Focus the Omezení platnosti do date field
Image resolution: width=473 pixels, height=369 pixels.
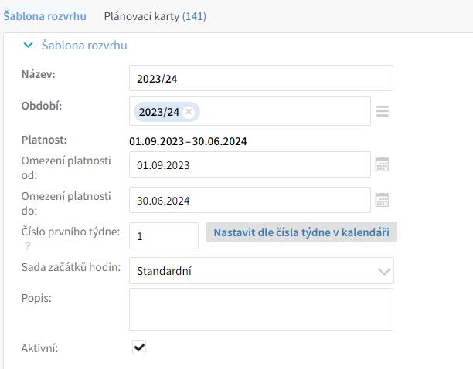coord(250,200)
